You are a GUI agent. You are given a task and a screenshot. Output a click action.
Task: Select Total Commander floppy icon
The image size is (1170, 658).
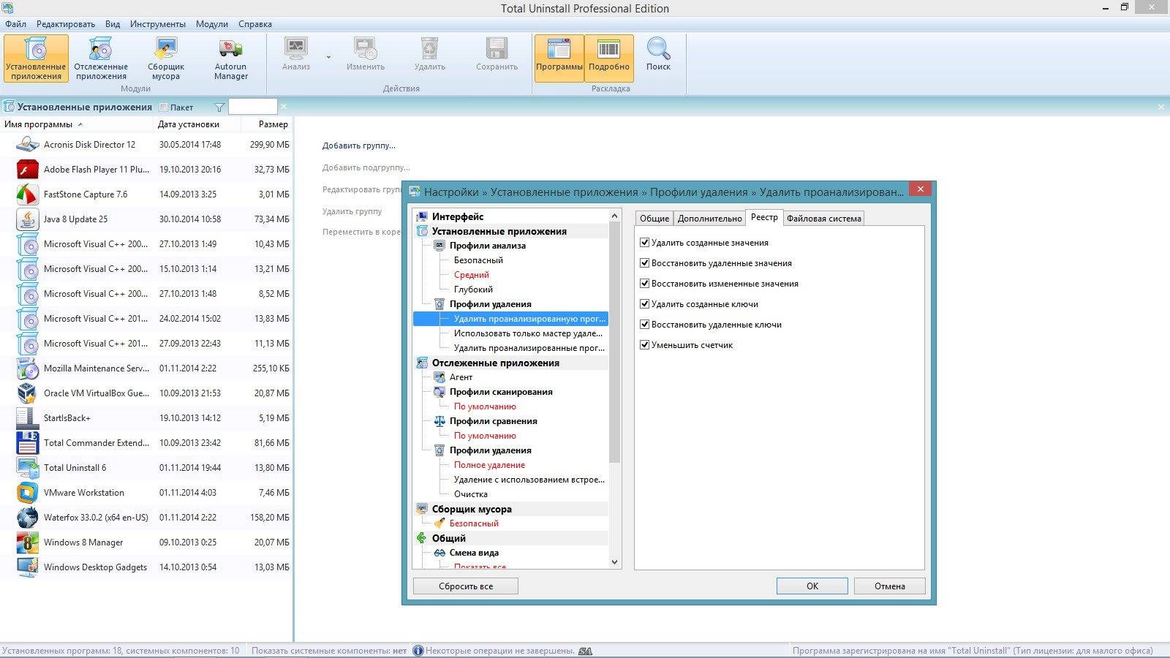click(27, 443)
